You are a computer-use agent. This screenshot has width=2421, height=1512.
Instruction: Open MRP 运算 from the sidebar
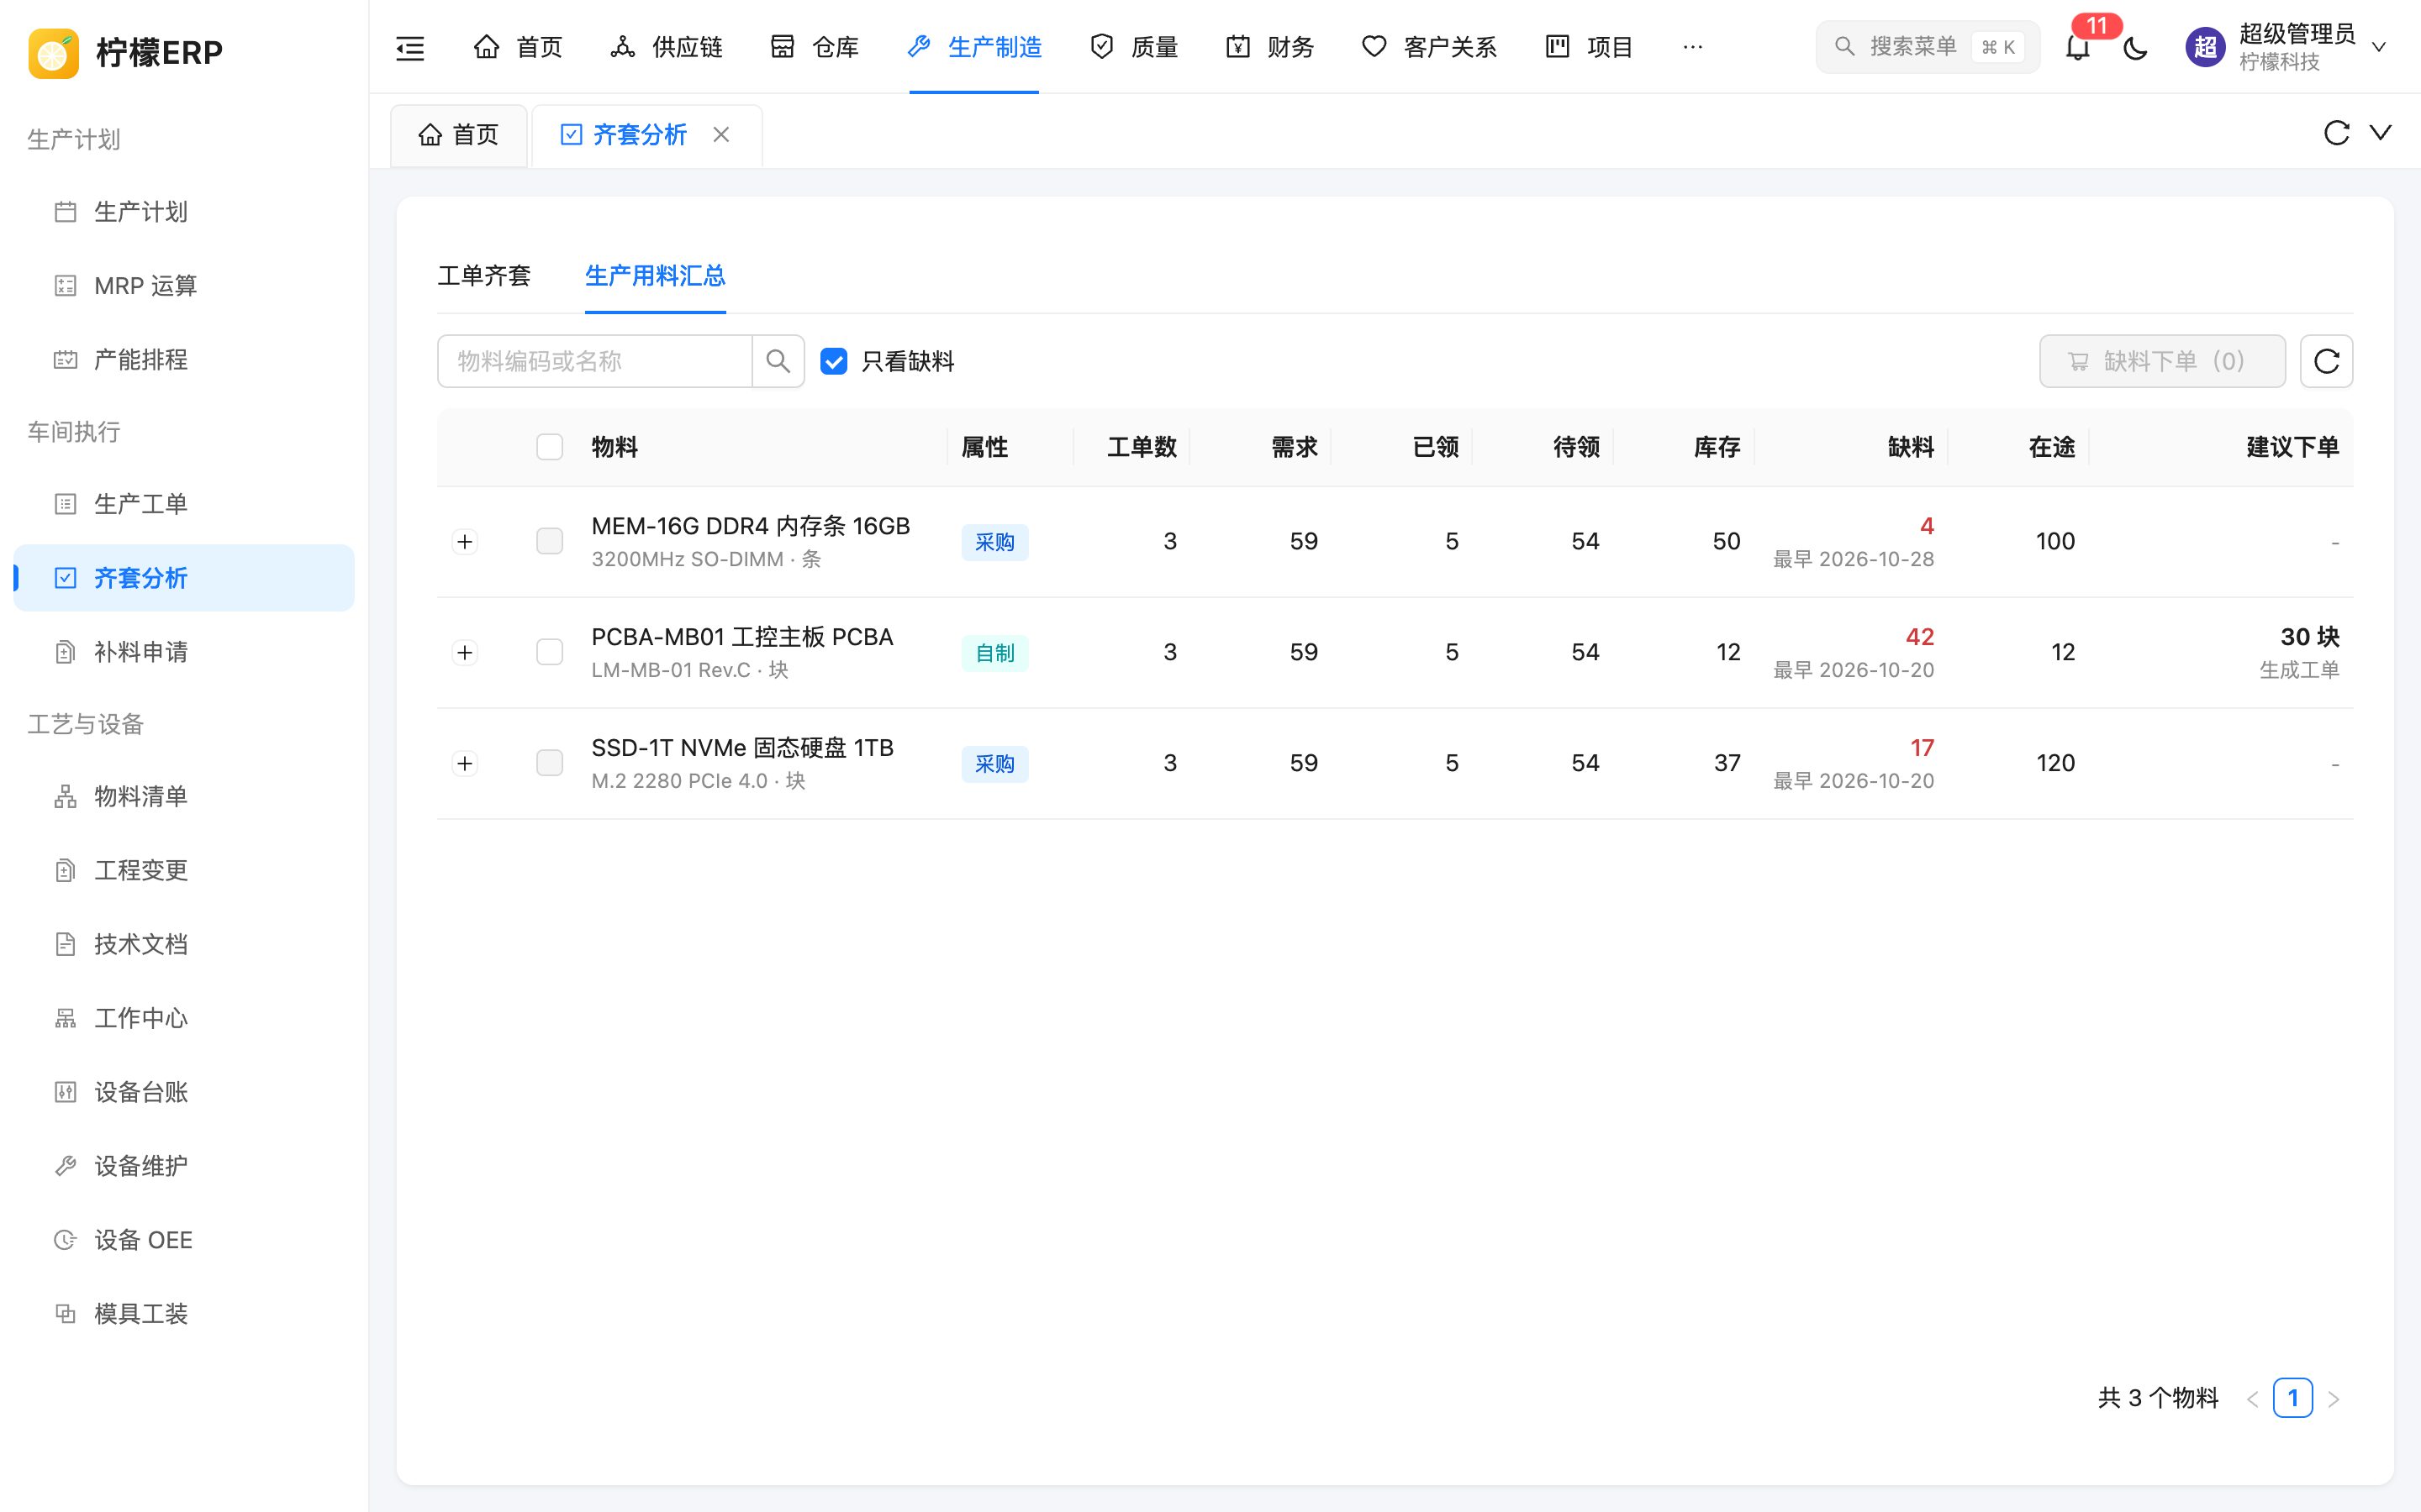tap(184, 286)
